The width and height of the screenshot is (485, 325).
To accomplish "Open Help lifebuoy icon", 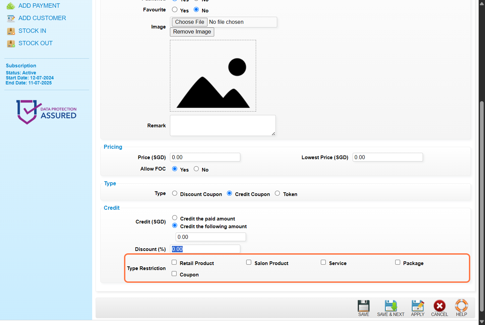I will 461,306.
